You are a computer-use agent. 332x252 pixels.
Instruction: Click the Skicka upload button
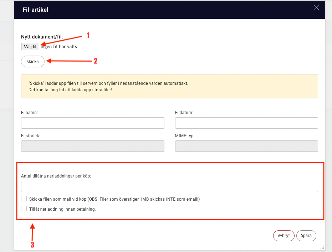tap(33, 62)
